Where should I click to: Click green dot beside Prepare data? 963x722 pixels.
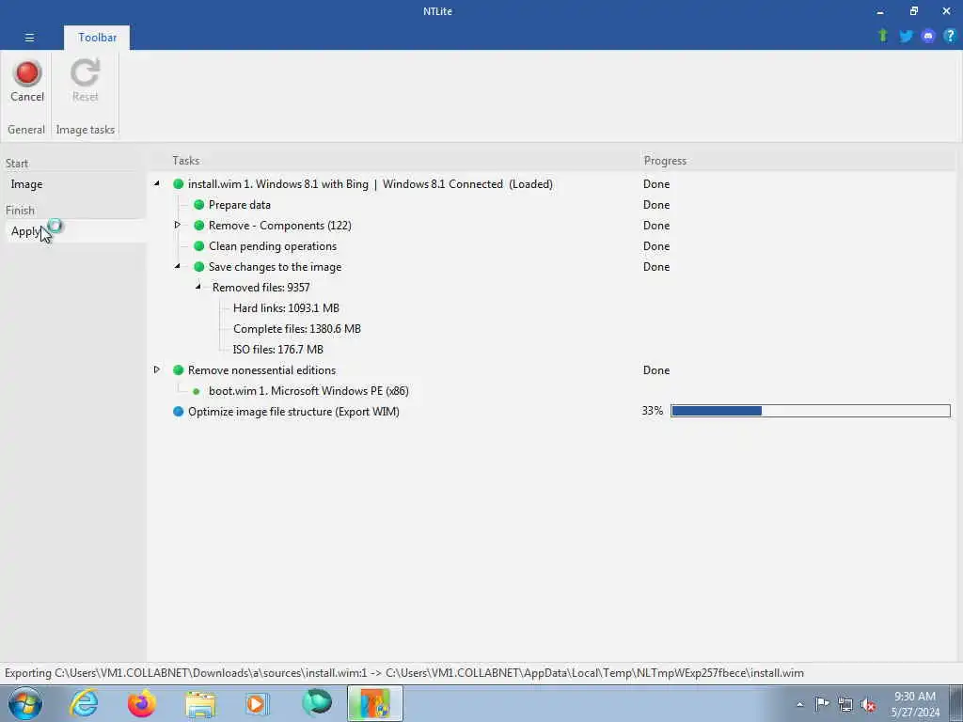(x=199, y=204)
